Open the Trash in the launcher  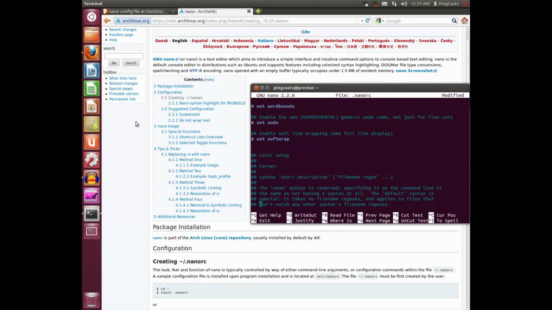tap(91, 300)
